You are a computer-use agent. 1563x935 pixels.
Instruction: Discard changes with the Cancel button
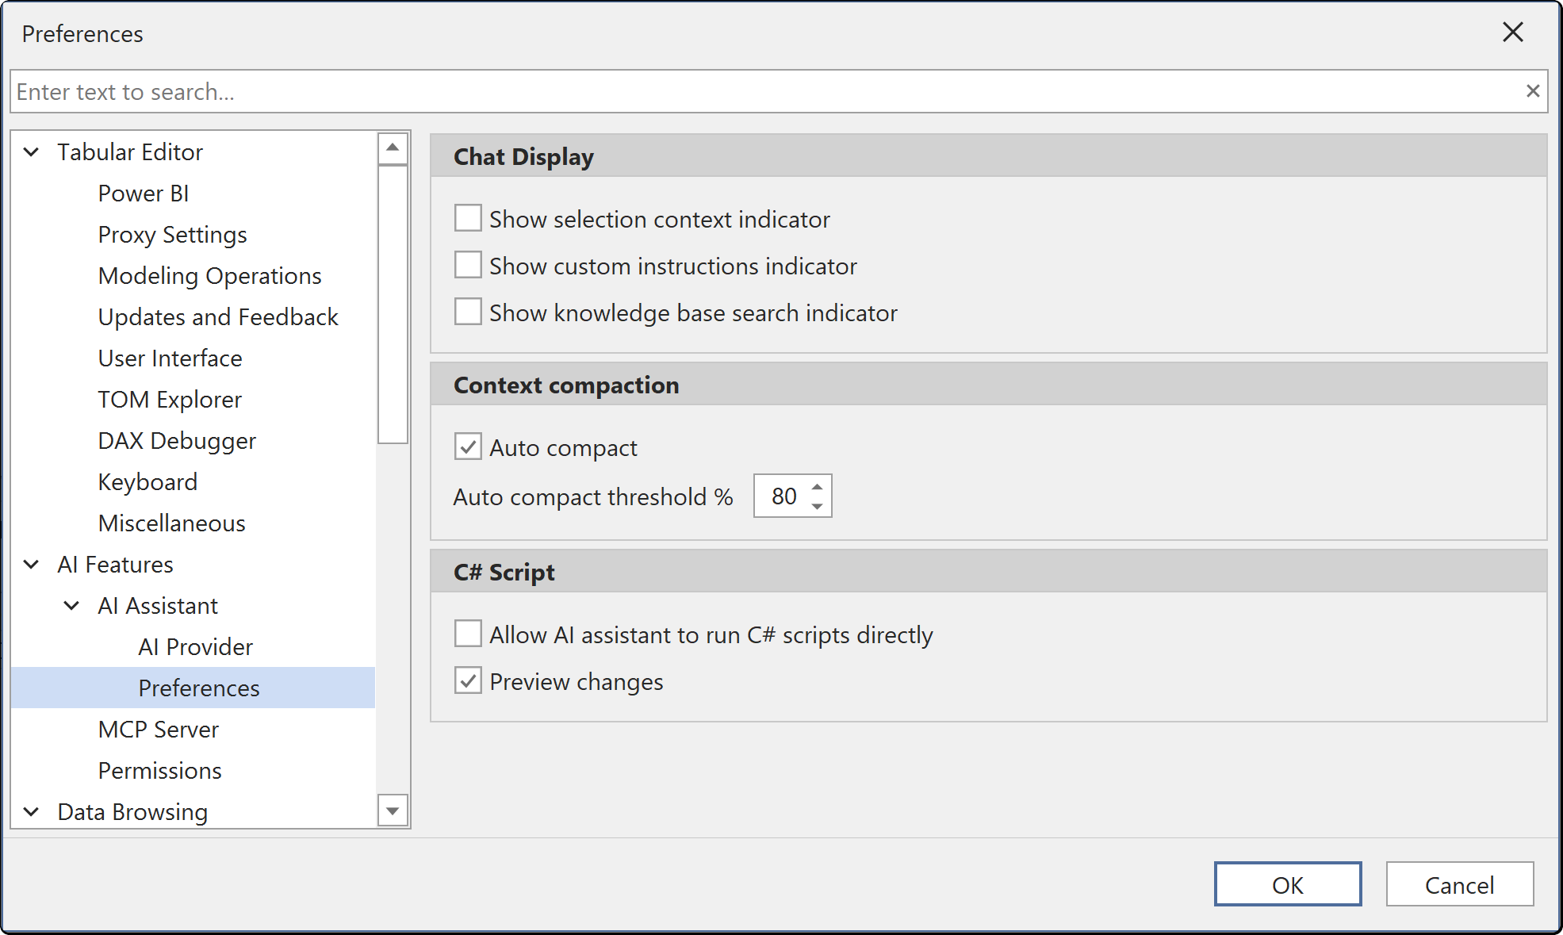tap(1460, 884)
